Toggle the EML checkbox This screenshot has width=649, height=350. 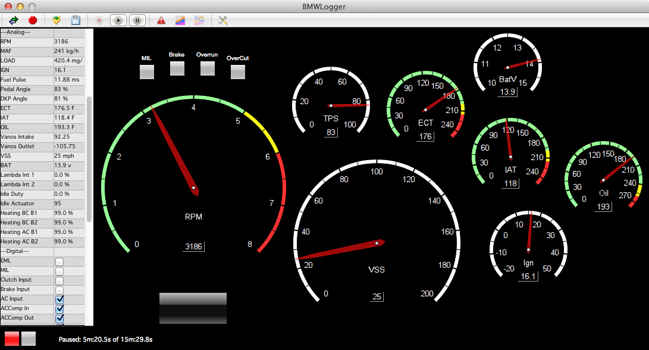pyautogui.click(x=59, y=261)
